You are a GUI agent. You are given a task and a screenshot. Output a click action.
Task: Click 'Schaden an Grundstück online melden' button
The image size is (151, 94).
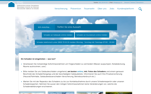[92, 35]
